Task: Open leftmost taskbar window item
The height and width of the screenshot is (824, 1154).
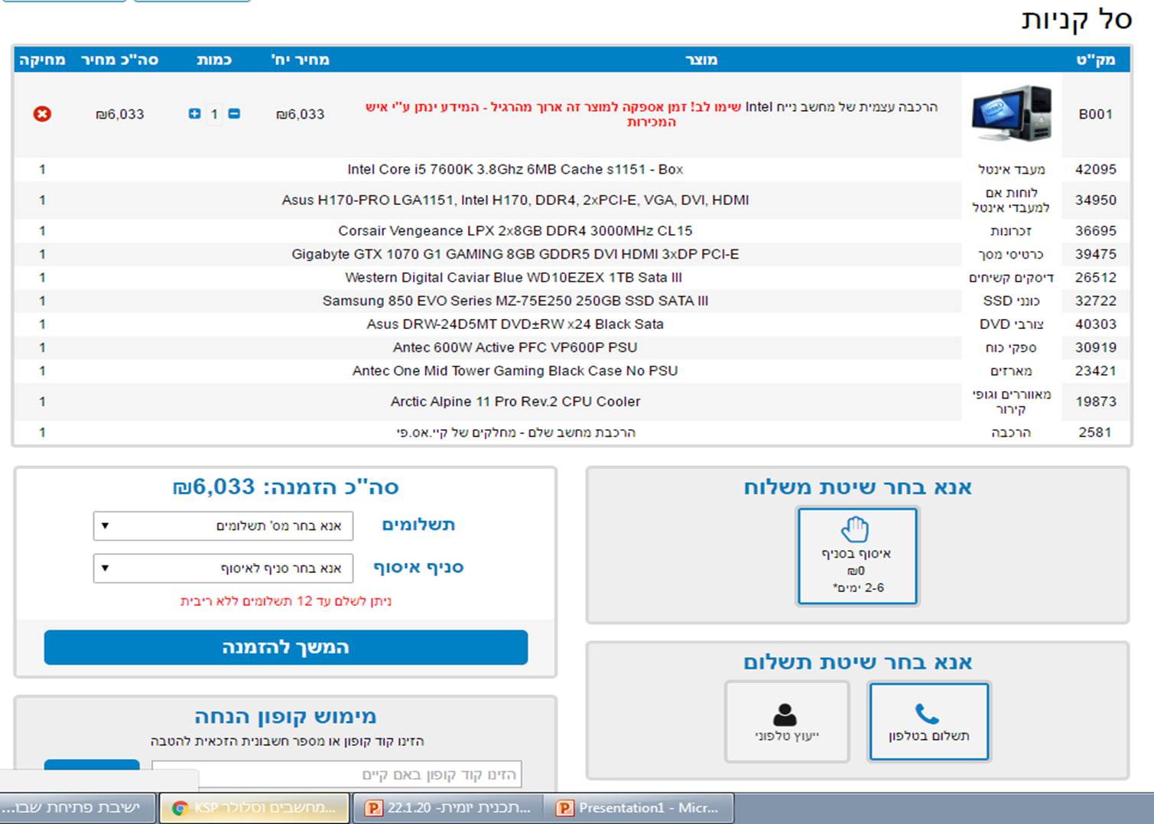Action: [77, 808]
